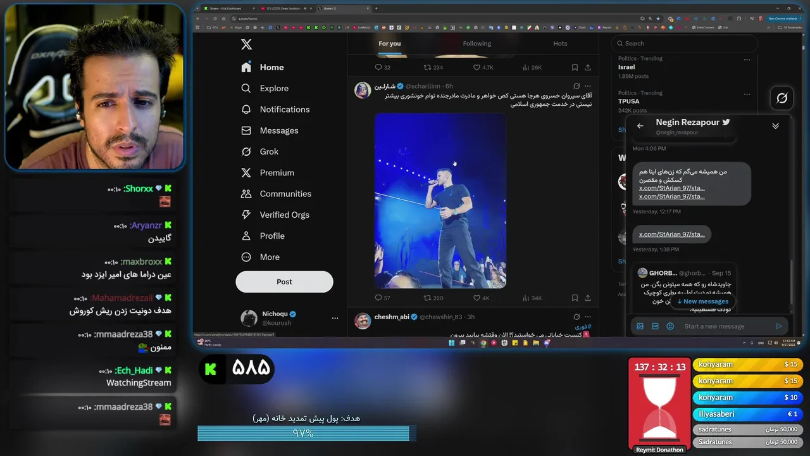Open emoji picker in message composer
810x456 pixels.
tap(670, 326)
